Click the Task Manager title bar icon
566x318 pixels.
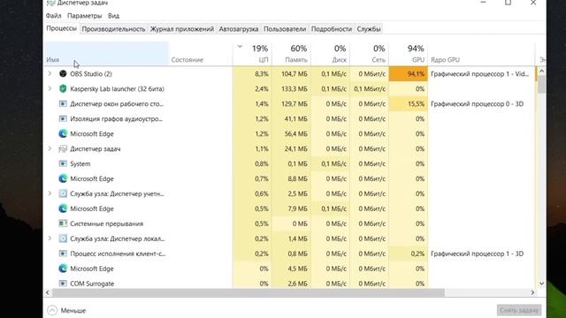[51, 3]
